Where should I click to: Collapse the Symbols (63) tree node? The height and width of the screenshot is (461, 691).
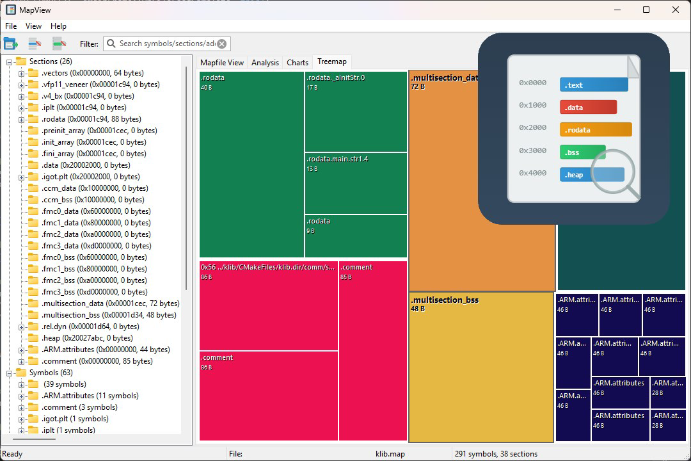(x=9, y=373)
